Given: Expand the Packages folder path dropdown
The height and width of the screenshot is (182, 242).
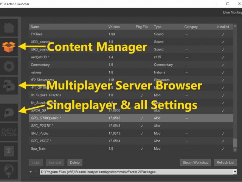Looking at the screenshot, I should [235, 172].
